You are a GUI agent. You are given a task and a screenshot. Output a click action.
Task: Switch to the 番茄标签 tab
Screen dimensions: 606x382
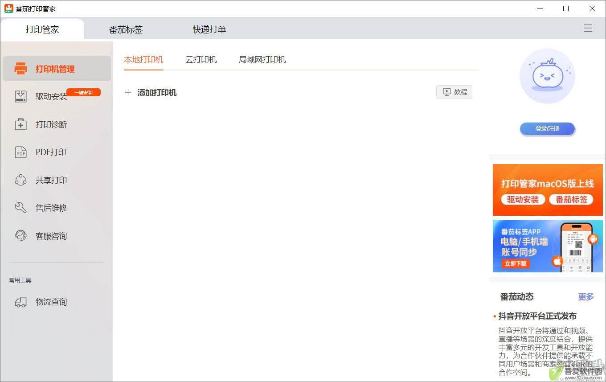click(126, 29)
